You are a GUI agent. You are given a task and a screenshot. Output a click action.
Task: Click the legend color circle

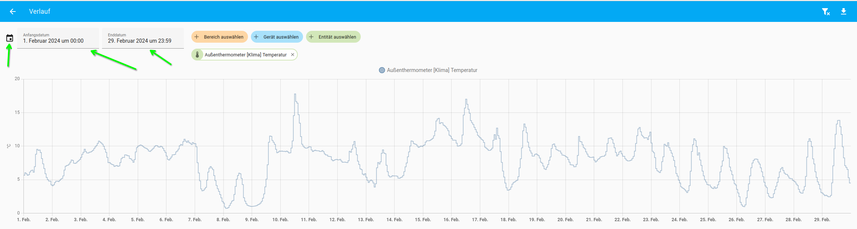(x=382, y=70)
